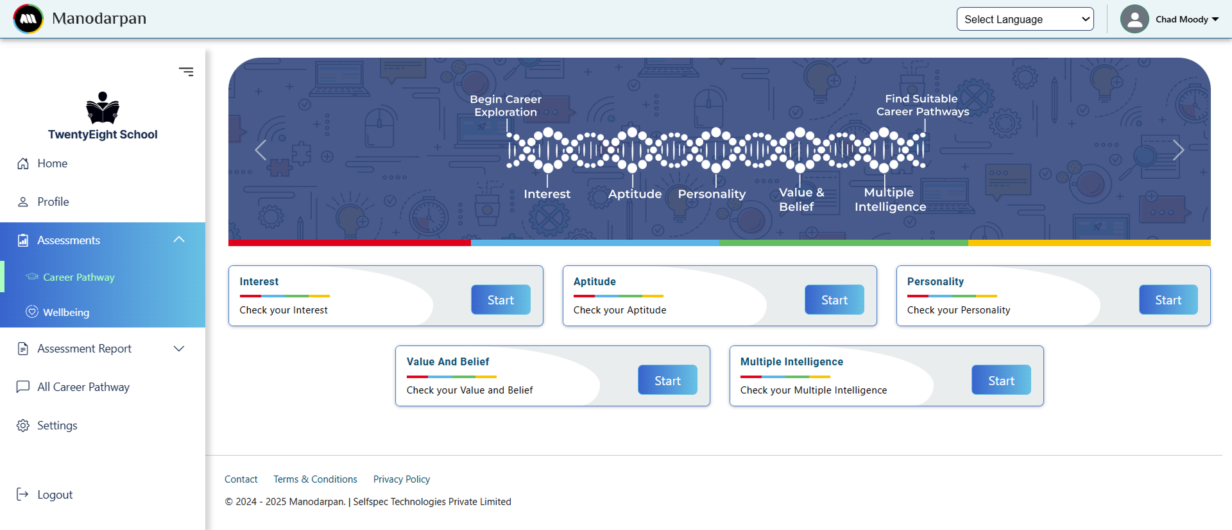Click the Logout icon in sidebar

[23, 494]
